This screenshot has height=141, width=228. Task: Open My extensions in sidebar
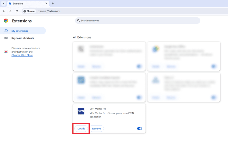click(23, 31)
